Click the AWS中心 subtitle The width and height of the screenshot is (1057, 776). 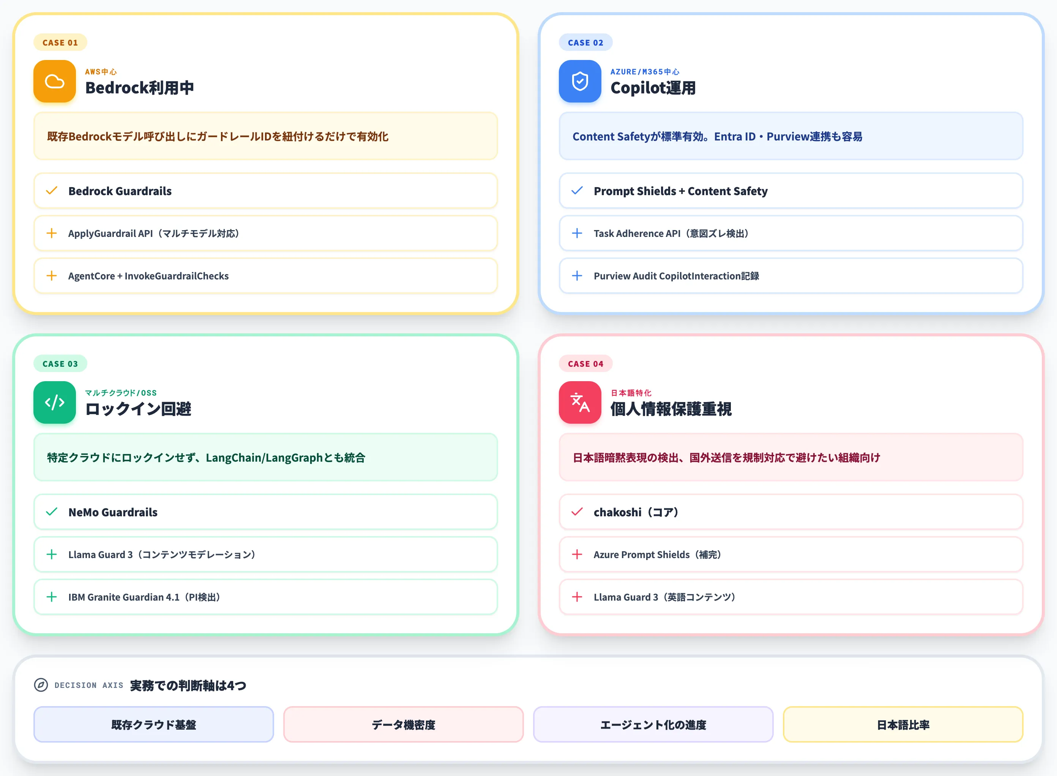click(101, 72)
